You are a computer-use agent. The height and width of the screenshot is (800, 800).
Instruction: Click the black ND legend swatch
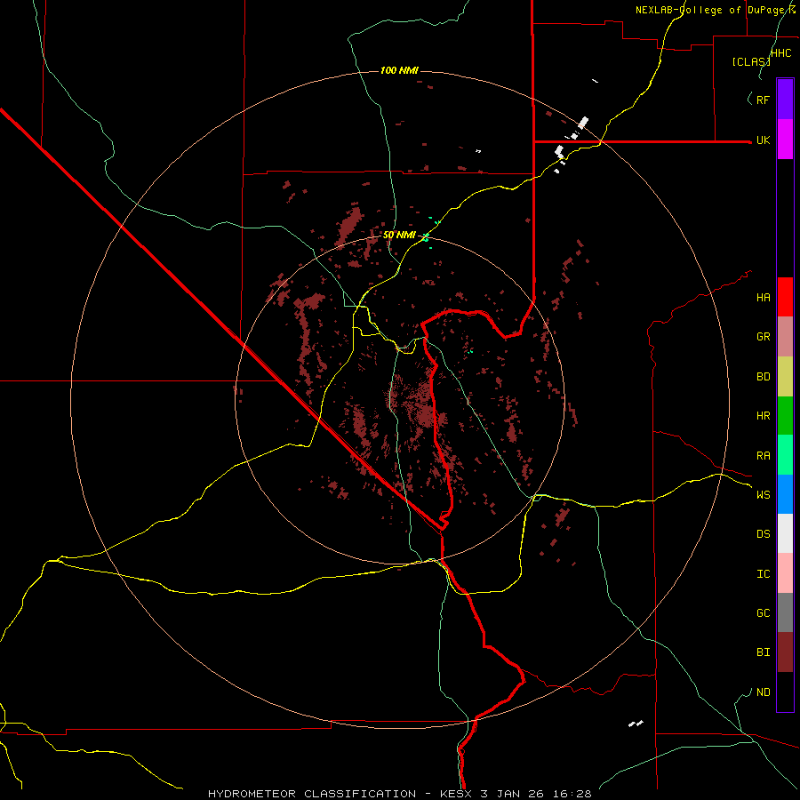pyautogui.click(x=785, y=692)
